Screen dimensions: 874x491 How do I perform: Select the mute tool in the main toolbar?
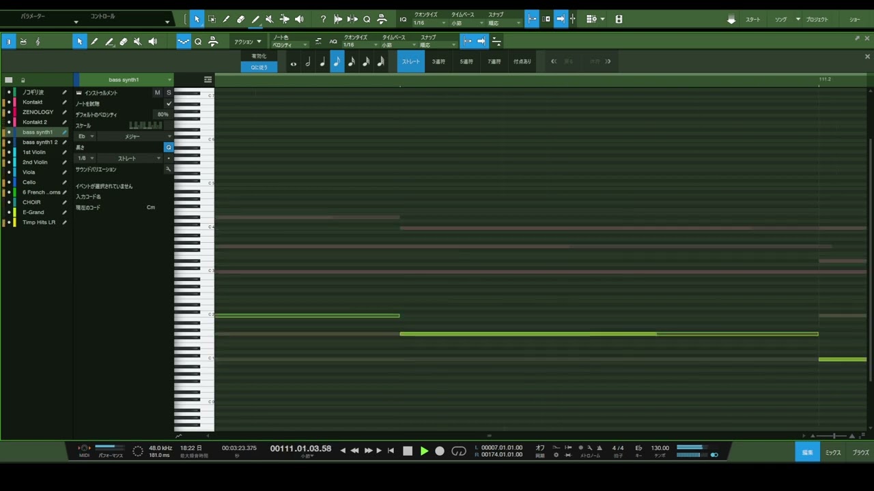[269, 19]
